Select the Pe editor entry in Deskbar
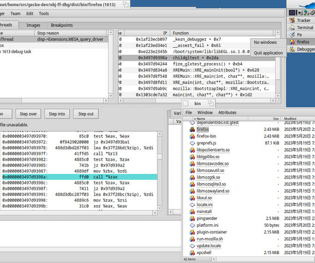 301,35
